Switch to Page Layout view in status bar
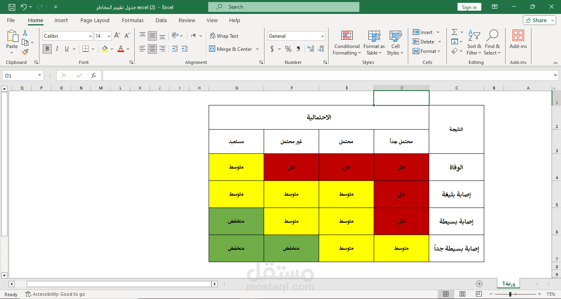This screenshot has height=299, width=561. [x=462, y=294]
